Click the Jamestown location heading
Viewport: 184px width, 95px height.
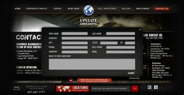tap(156, 44)
